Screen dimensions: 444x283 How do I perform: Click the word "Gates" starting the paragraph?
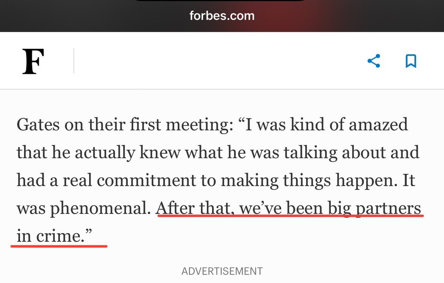coord(37,125)
